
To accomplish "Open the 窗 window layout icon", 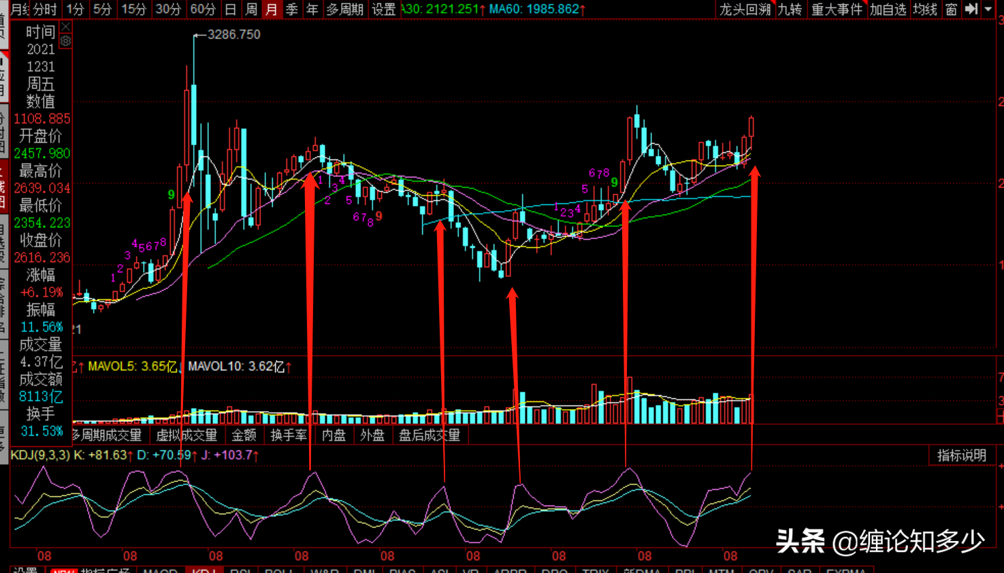I will pos(952,9).
